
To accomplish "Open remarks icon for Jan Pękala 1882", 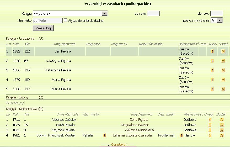I will coord(212,51).
